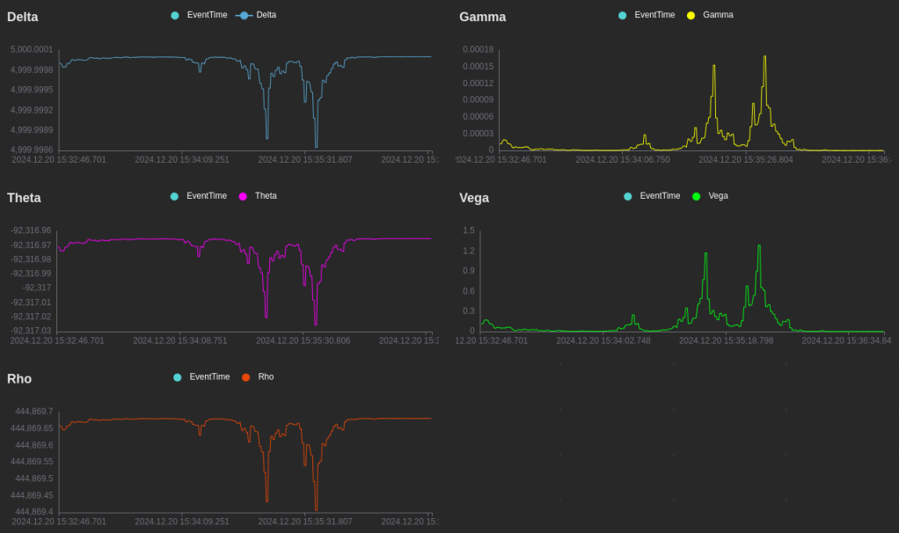
Task: Click the 0.00018 y-axis label on Gamma chart
Action: [478, 49]
